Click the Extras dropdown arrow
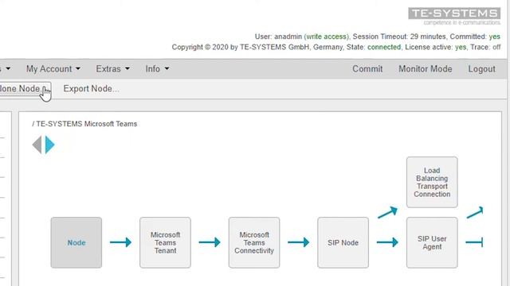Image resolution: width=510 pixels, height=286 pixels. click(x=127, y=69)
